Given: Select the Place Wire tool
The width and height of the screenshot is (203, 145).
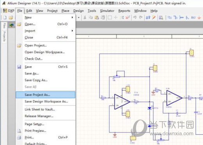Looking at the screenshot, I should click(169, 18).
